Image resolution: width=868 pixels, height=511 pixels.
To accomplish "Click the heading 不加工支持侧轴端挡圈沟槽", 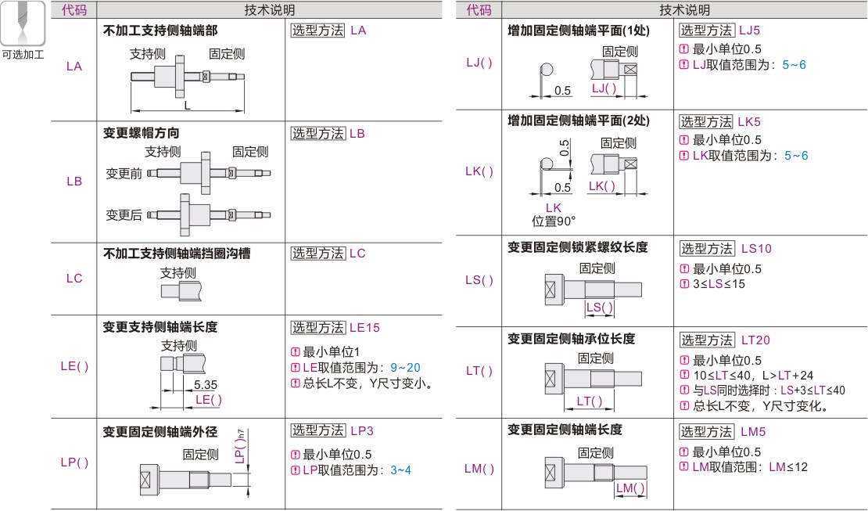I will (x=177, y=254).
